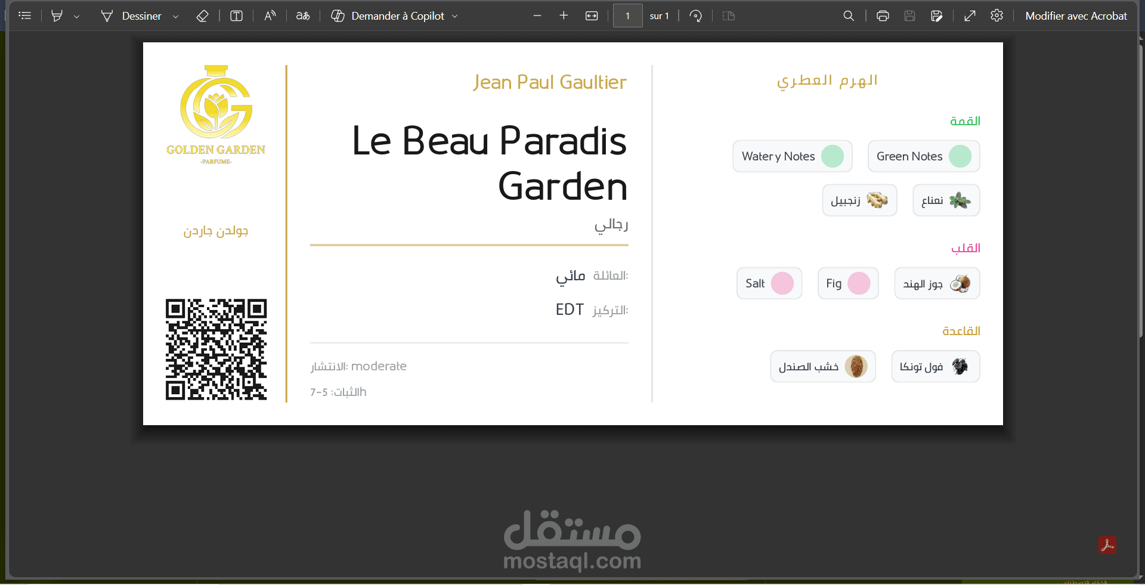The height and width of the screenshot is (585, 1145).
Task: Click the QR code on the card
Action: click(x=216, y=349)
